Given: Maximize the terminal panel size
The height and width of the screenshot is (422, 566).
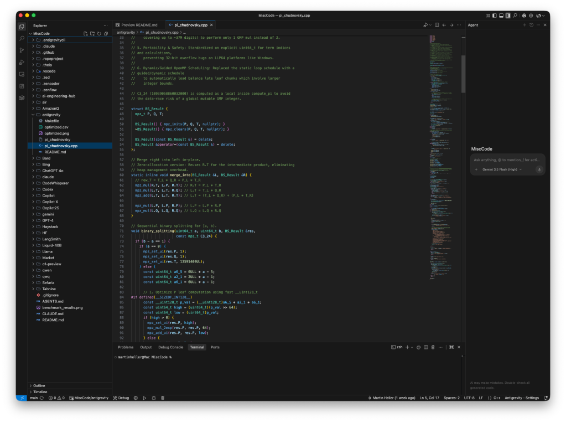Looking at the screenshot, I should [x=451, y=347].
